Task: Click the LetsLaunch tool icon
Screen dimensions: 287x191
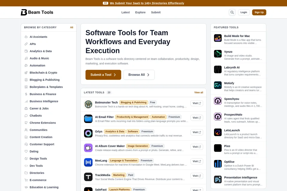Action: click(218, 132)
